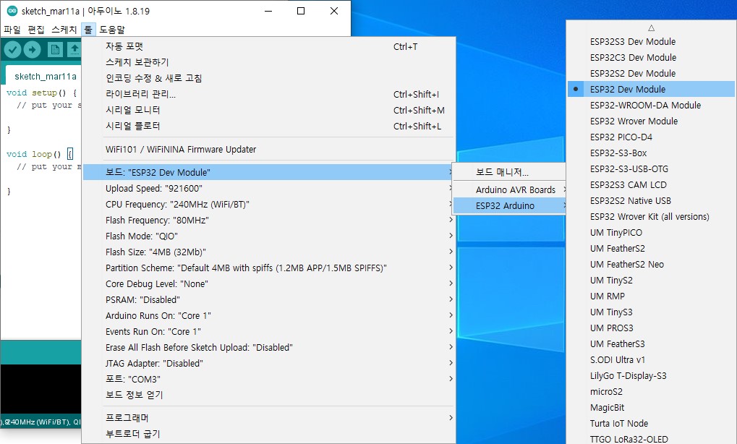Screen dimensions: 737x444
Task: Click the 툴 menu in the menu bar
Action: click(88, 30)
